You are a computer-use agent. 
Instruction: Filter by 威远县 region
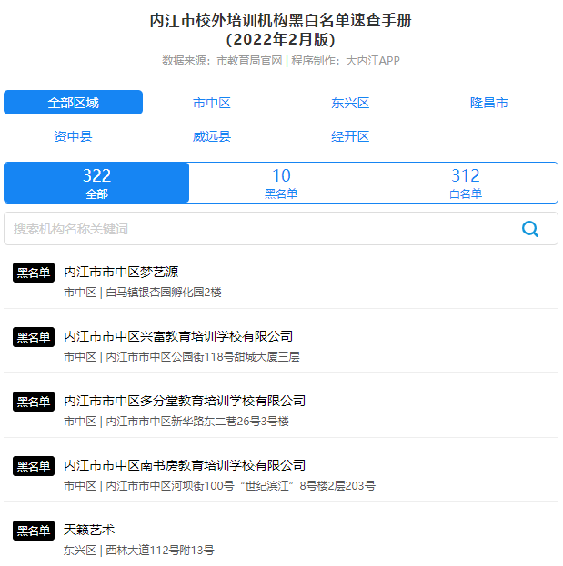point(212,136)
